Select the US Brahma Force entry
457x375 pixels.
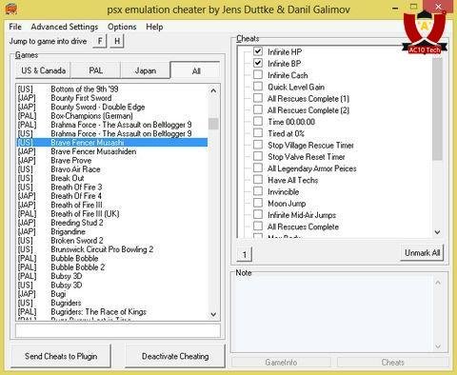[112, 133]
